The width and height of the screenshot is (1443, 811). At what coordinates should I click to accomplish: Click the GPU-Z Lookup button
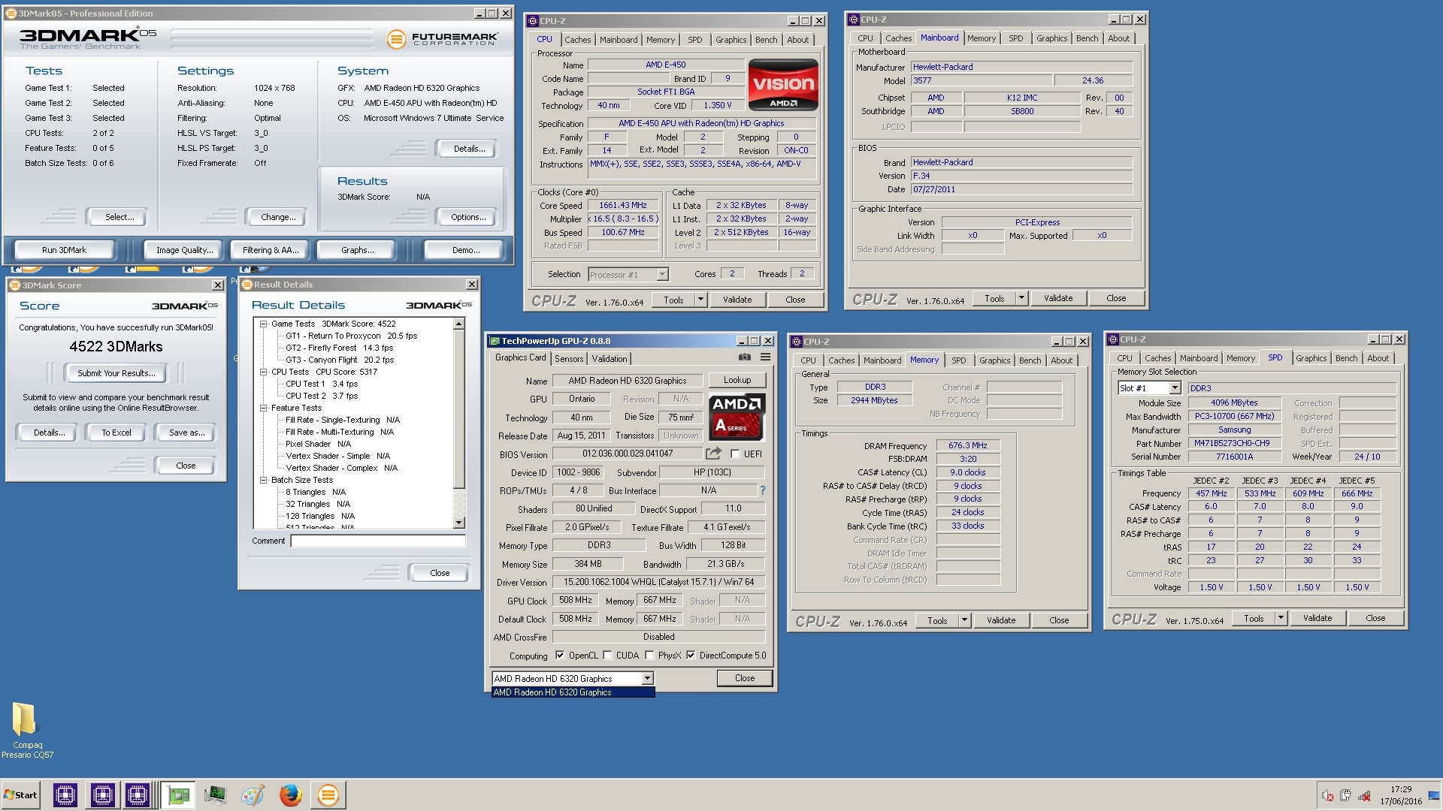point(737,380)
